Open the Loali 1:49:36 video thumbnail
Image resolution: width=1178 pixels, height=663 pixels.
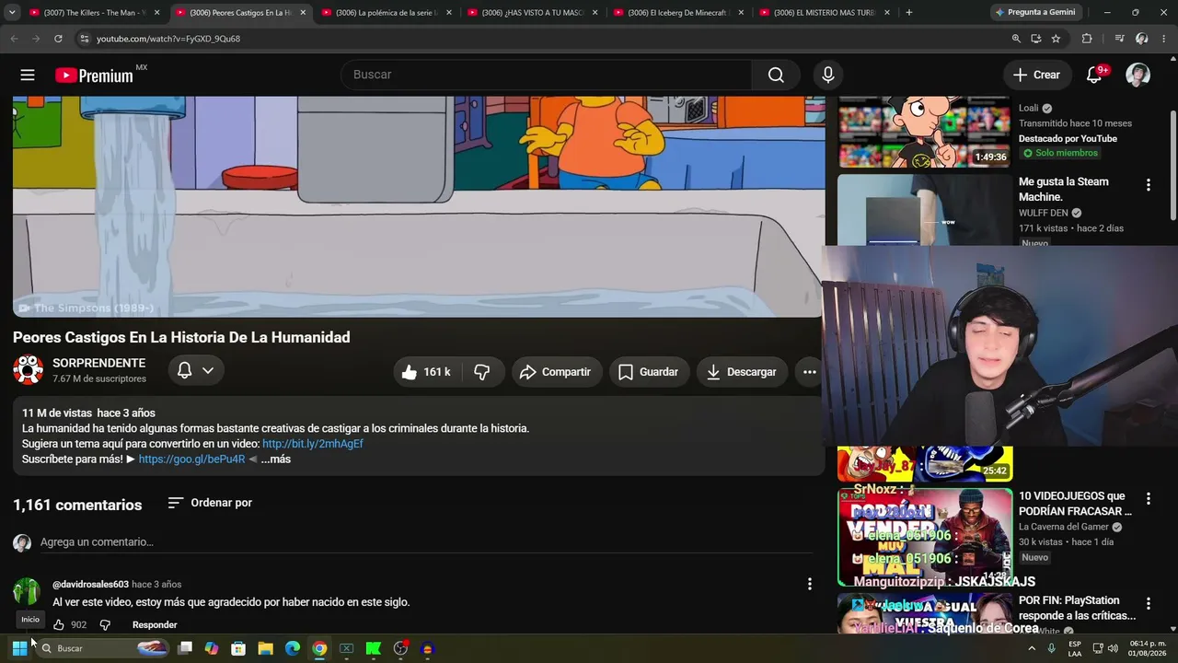click(924, 132)
